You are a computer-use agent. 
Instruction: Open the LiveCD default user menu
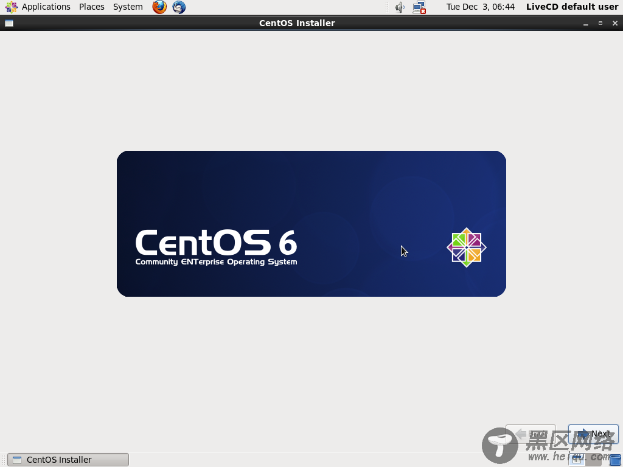(x=572, y=7)
